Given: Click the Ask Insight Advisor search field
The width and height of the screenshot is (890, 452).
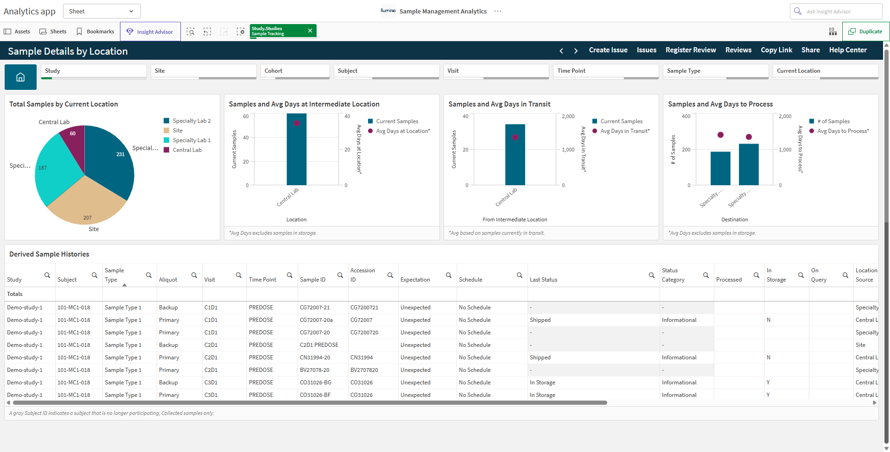Looking at the screenshot, I should [836, 11].
